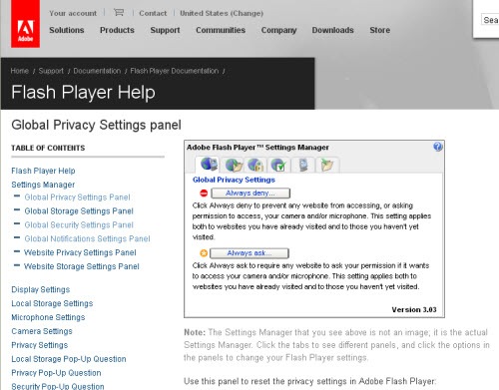
Task: Open the Products menu
Action: click(117, 30)
